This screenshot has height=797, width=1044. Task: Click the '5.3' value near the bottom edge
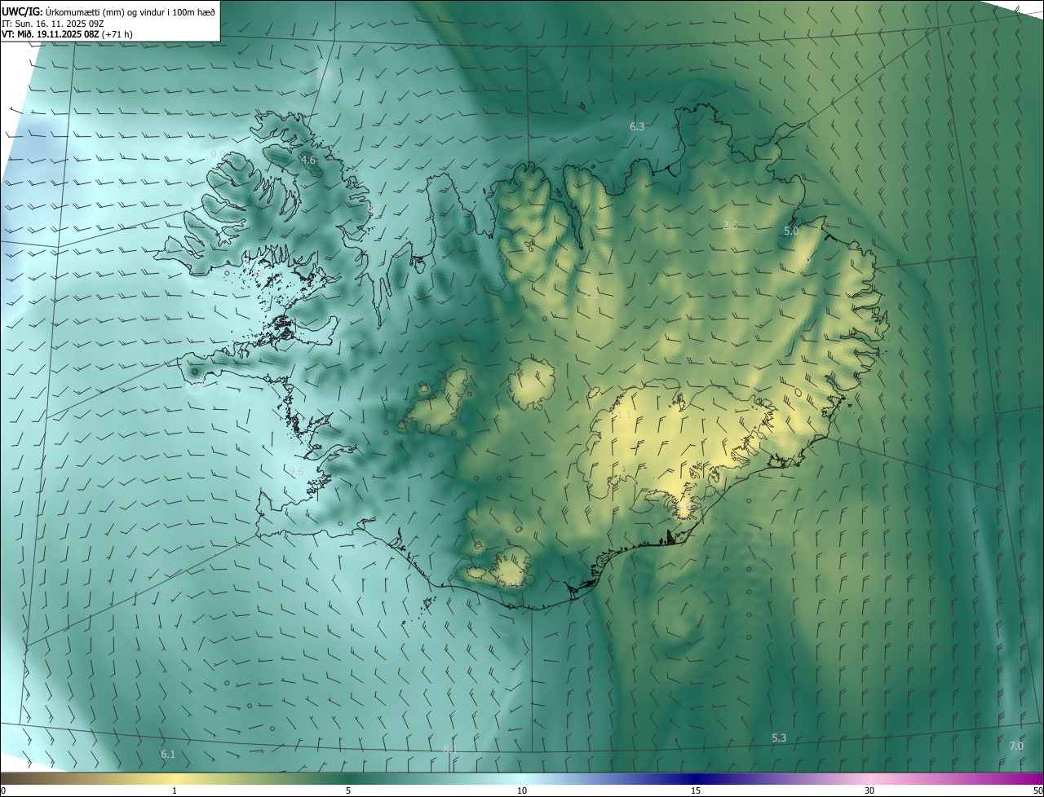tap(779, 738)
